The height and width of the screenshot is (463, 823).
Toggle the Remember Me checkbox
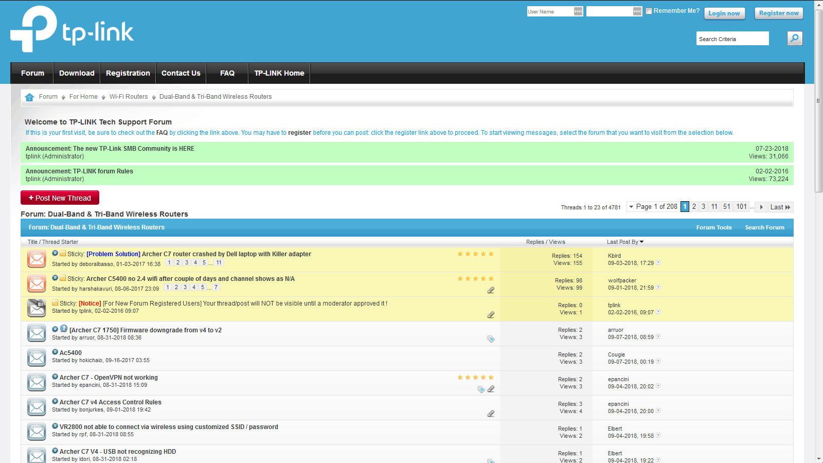pyautogui.click(x=649, y=11)
